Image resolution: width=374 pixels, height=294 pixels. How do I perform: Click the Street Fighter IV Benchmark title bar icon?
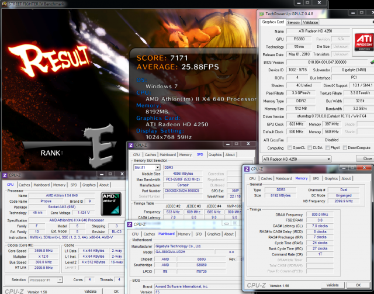click(4, 4)
